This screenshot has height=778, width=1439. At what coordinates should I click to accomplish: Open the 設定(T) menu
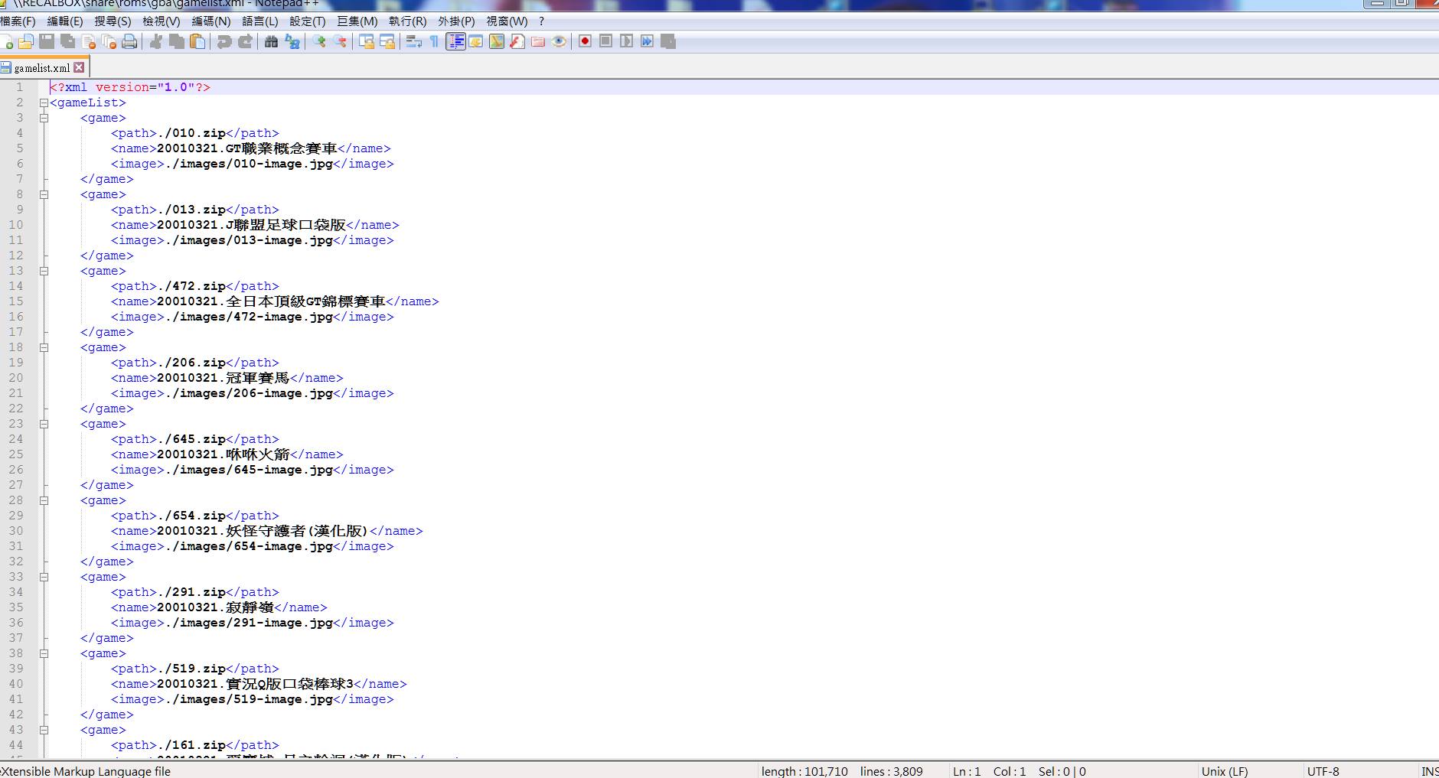[308, 21]
